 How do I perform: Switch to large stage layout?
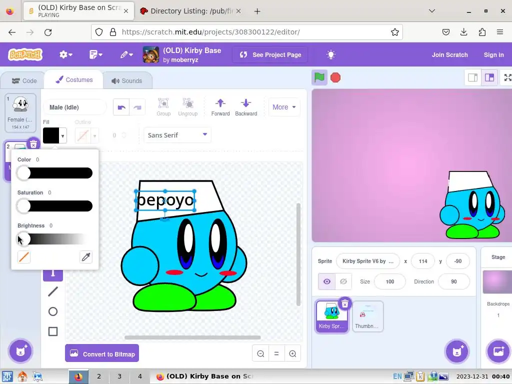[489, 77]
